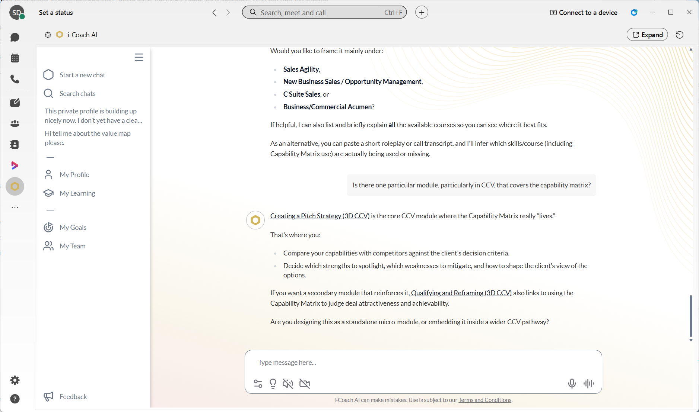Open My Goals
This screenshot has height=412, width=699.
click(65, 228)
